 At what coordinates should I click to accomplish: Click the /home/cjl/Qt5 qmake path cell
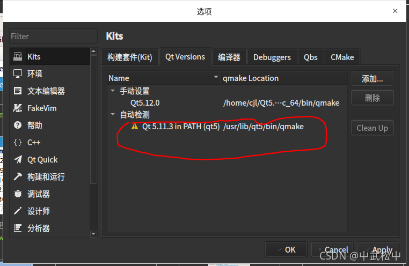coord(281,103)
